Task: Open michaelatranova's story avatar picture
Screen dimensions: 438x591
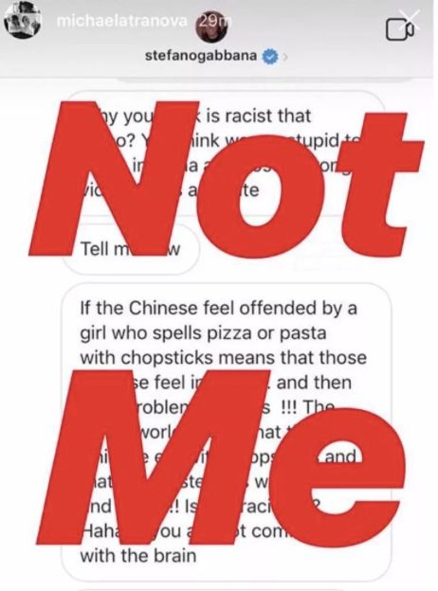Action: click(x=22, y=21)
